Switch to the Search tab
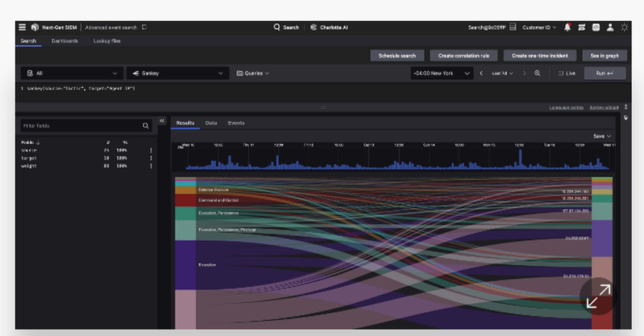The width and height of the screenshot is (644, 336). point(28,41)
